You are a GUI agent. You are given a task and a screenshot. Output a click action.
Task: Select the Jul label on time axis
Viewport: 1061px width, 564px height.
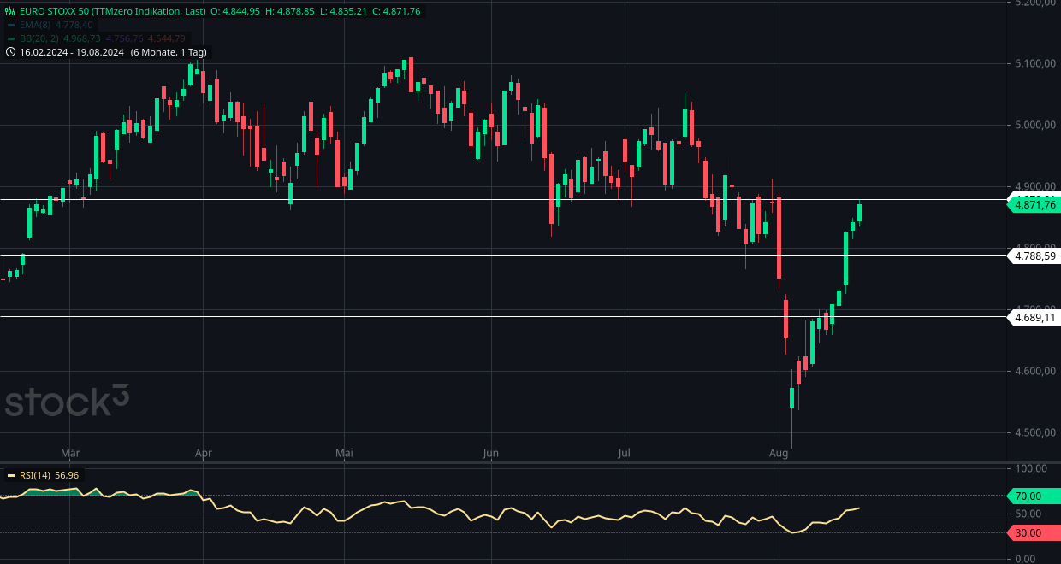[x=624, y=454]
